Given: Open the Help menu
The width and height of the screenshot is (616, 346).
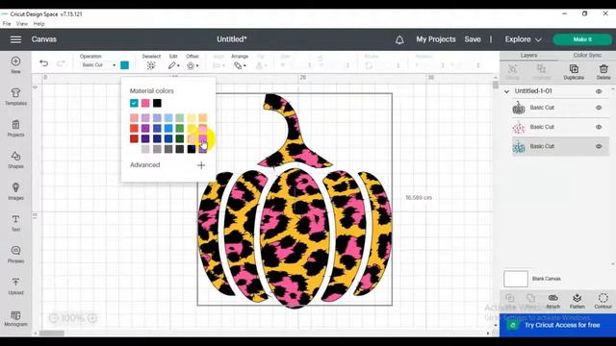Looking at the screenshot, I should 38,24.
